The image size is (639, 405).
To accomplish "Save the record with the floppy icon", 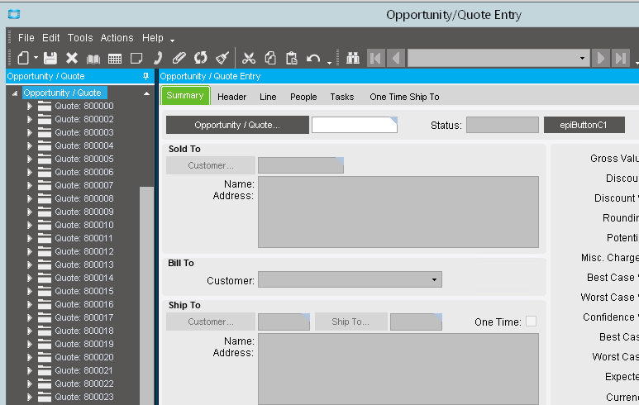I will click(x=50, y=58).
